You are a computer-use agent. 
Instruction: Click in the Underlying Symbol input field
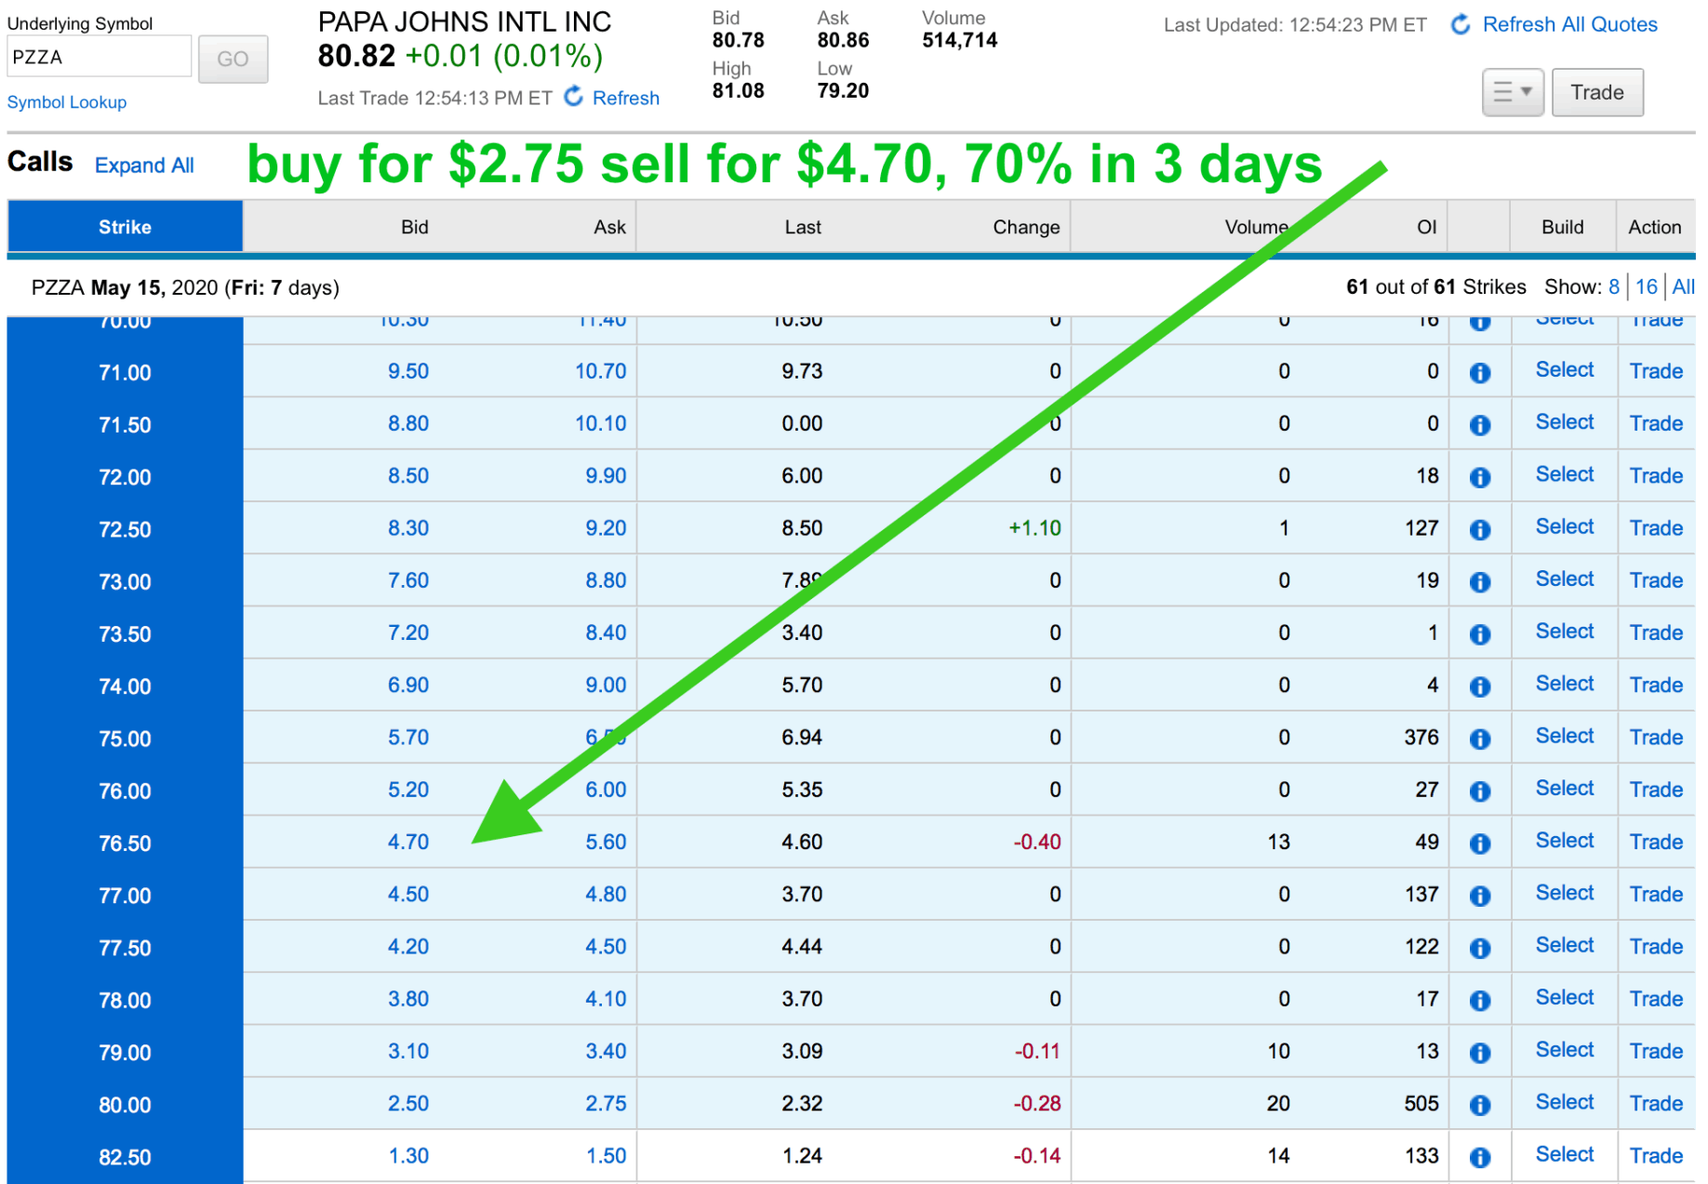pyautogui.click(x=100, y=57)
